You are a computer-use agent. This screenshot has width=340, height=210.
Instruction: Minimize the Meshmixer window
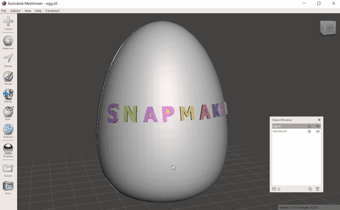[304, 3]
